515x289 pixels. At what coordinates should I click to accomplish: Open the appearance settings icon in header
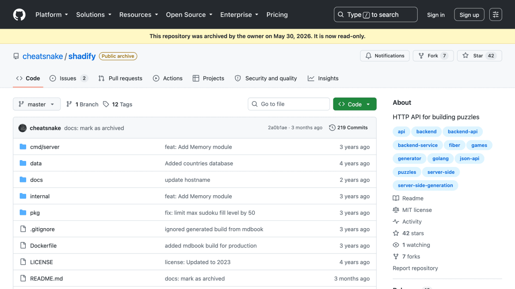pyautogui.click(x=496, y=15)
